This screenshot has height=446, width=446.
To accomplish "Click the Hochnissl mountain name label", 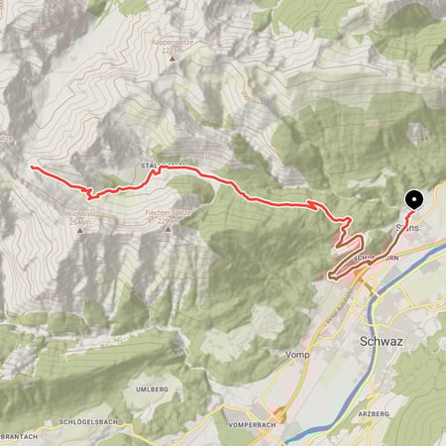I will click(x=80, y=214).
